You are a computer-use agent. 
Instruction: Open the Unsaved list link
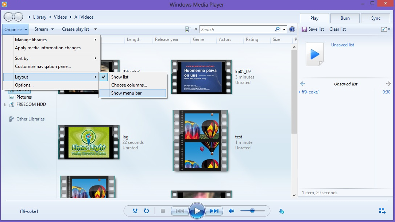tap(342, 45)
